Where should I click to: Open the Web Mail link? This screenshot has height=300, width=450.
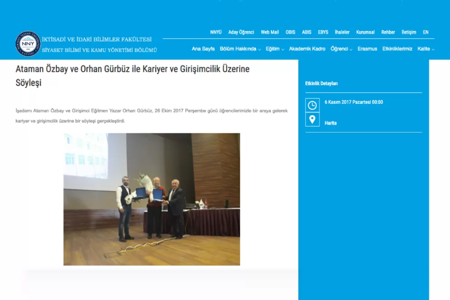pos(270,32)
